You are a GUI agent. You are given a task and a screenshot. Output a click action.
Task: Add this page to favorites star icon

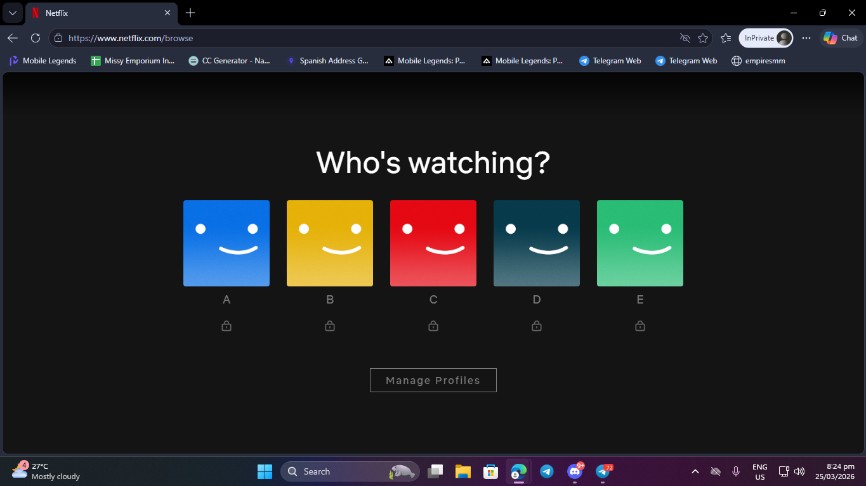tap(703, 38)
